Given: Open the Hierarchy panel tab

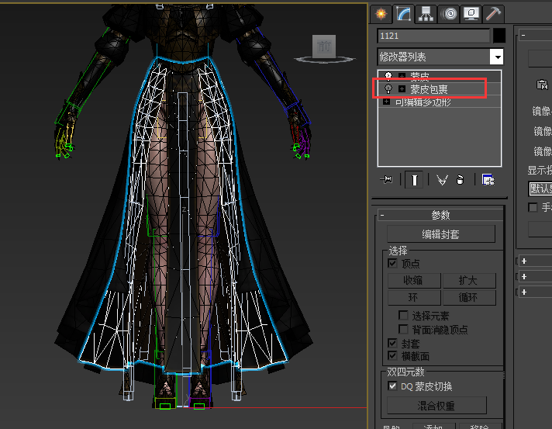Looking at the screenshot, I should point(426,14).
